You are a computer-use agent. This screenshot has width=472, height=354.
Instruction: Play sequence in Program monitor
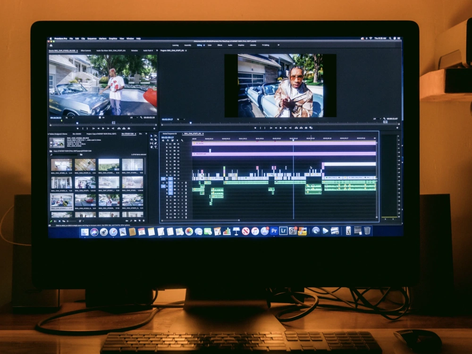280,128
